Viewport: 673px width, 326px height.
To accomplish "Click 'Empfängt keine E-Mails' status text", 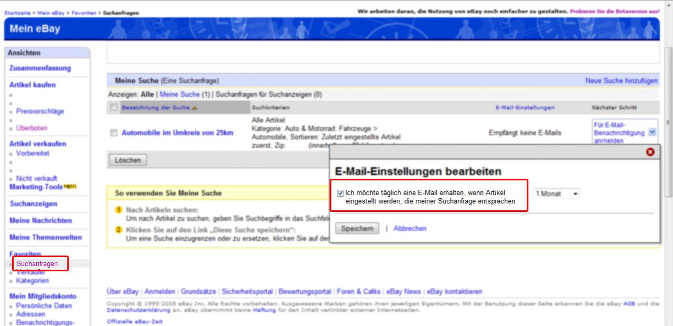I will coord(525,133).
